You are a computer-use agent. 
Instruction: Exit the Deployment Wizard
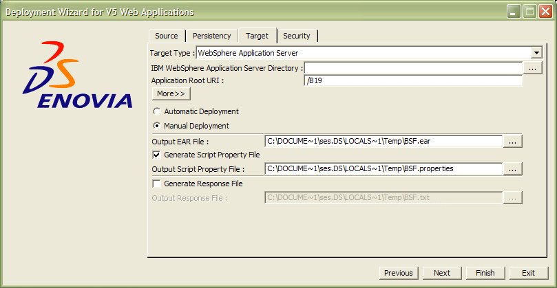point(528,273)
